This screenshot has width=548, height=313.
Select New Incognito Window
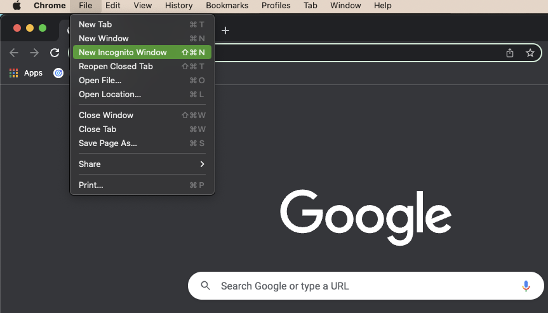142,53
